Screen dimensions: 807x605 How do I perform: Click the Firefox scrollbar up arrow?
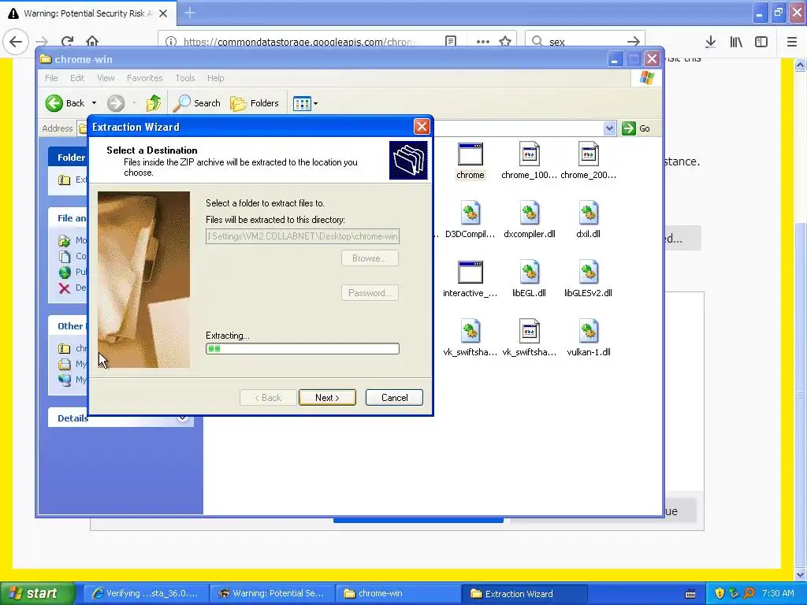pos(801,65)
